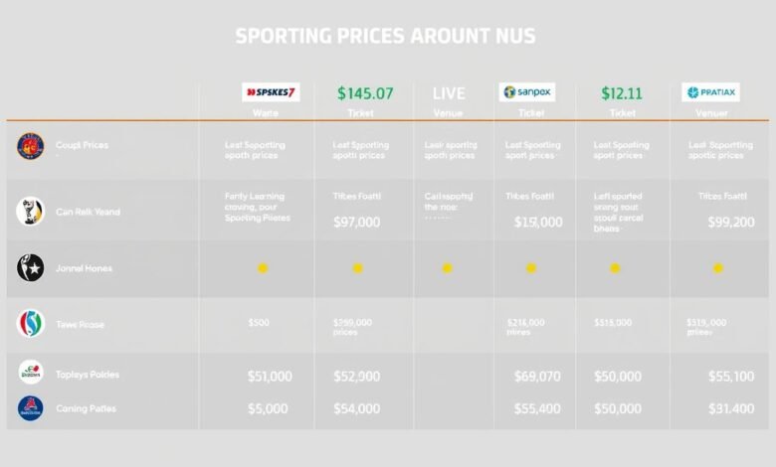Click the $97,000 price in Can Relk Yeand row
Image resolution: width=776 pixels, height=467 pixels.
pos(357,223)
